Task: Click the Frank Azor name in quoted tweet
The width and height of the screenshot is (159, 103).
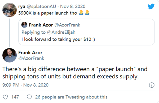Action: click(x=41, y=25)
